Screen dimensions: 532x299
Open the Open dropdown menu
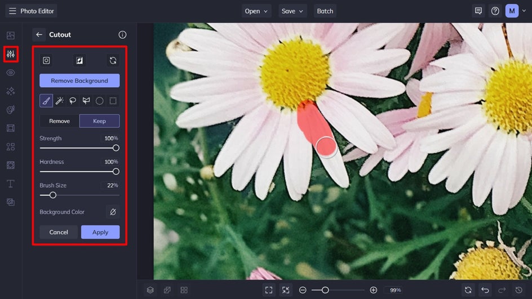click(256, 11)
